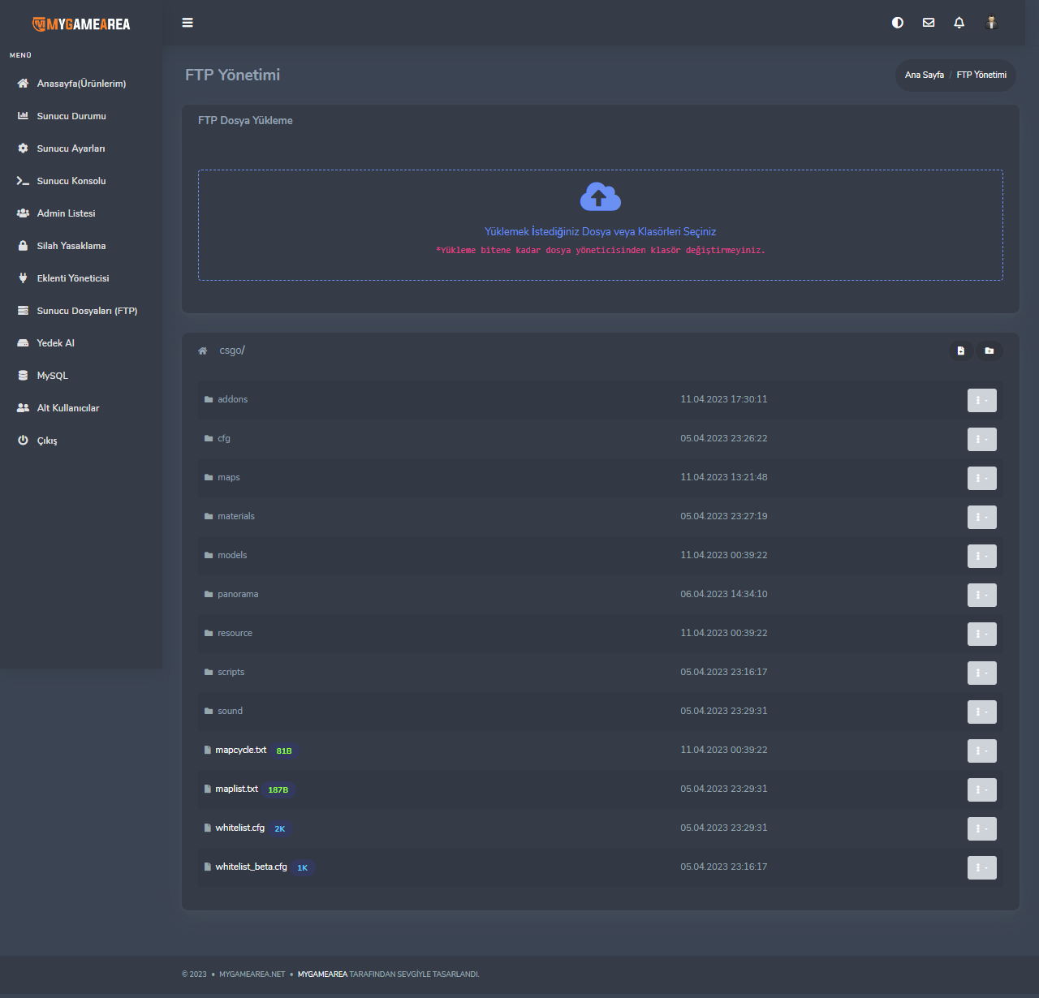1039x998 pixels.
Task: Open actions dropdown for addons folder
Action: [x=981, y=400]
